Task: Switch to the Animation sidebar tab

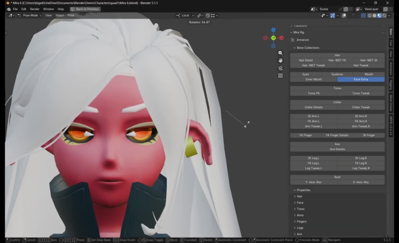Action: (391, 69)
